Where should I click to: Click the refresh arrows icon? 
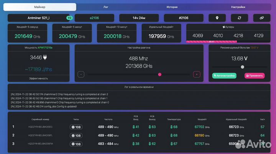[239, 18]
